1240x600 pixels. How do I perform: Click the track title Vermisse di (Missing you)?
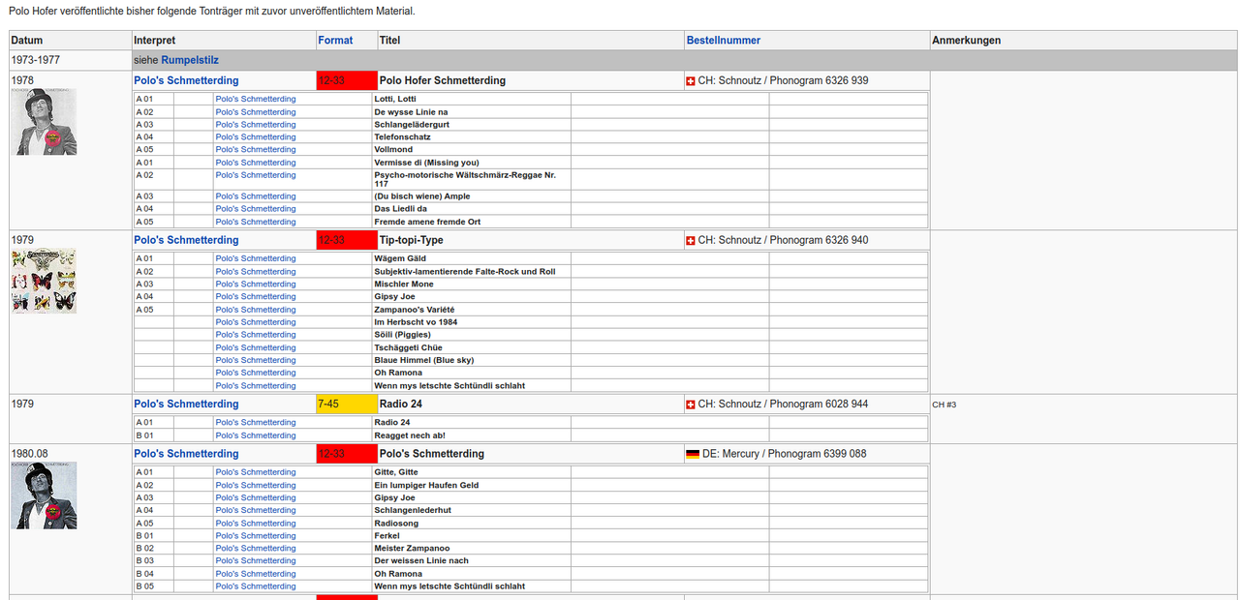point(426,163)
